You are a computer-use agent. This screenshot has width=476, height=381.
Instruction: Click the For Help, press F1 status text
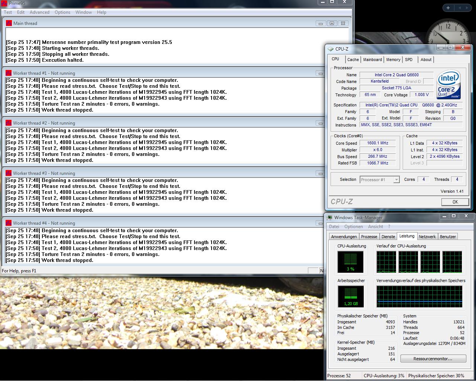coord(19,271)
